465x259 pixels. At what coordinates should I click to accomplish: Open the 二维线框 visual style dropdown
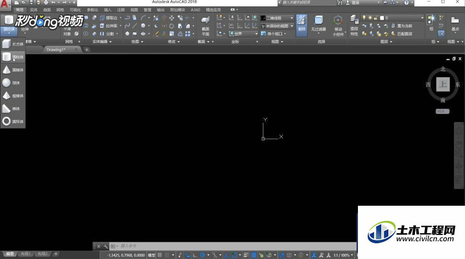(277, 18)
